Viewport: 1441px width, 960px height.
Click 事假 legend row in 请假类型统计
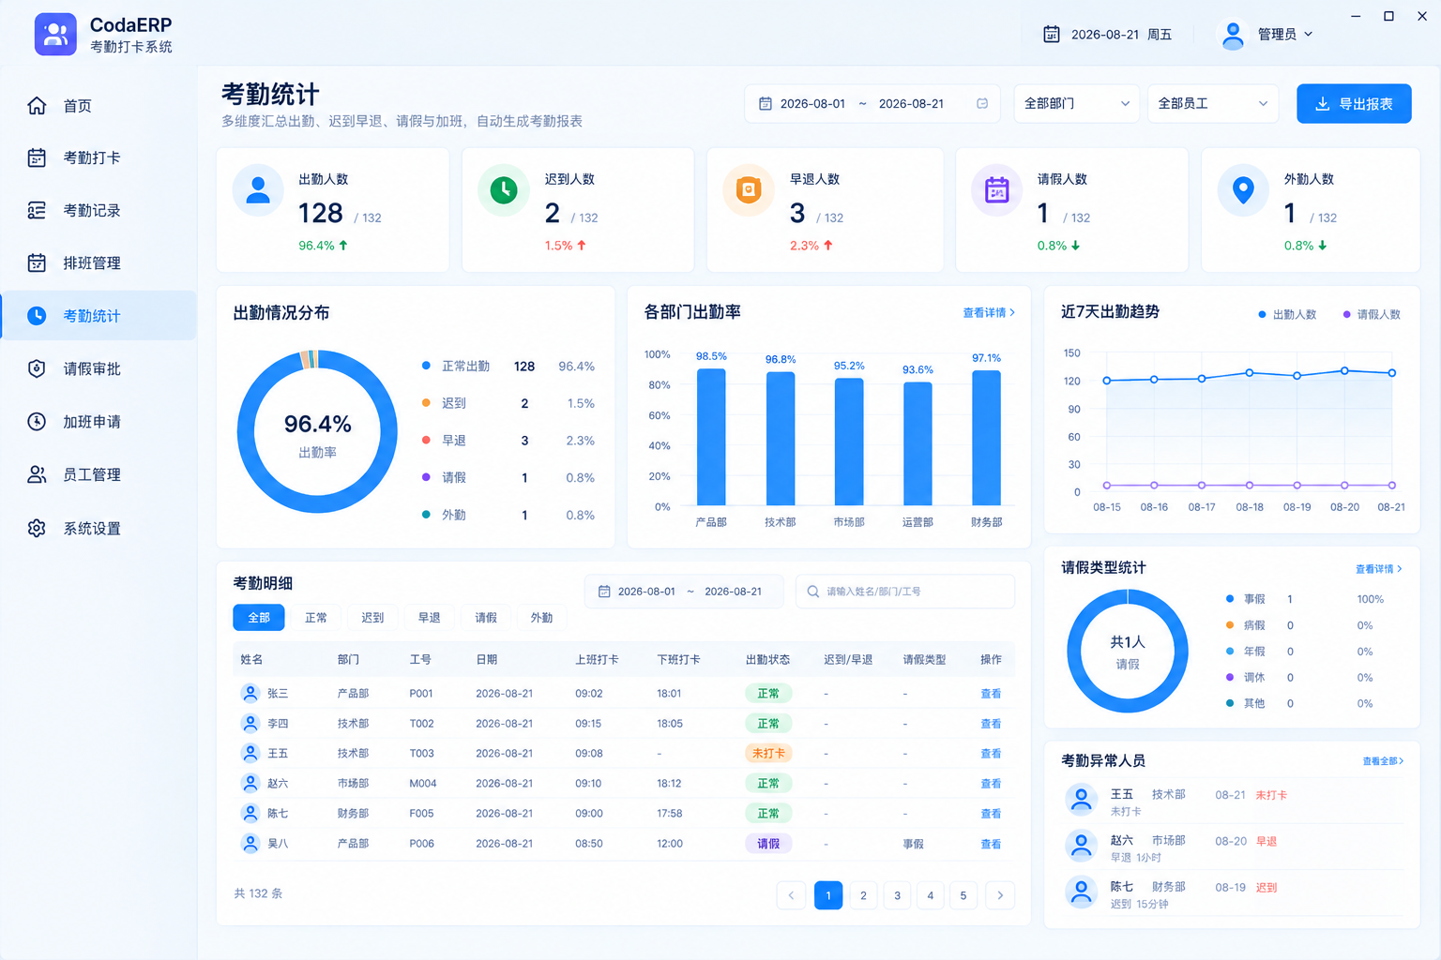[x=1305, y=599]
